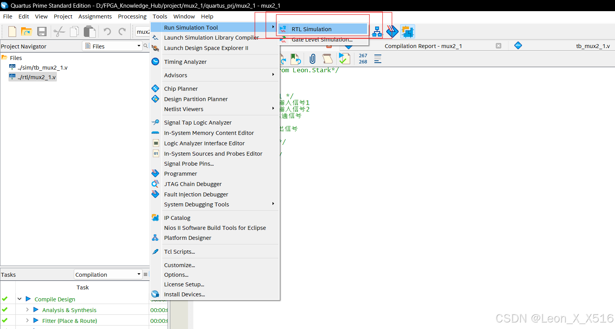The image size is (615, 329).
Task: Open the Run Simulation Tool submenu
Action: coord(215,27)
